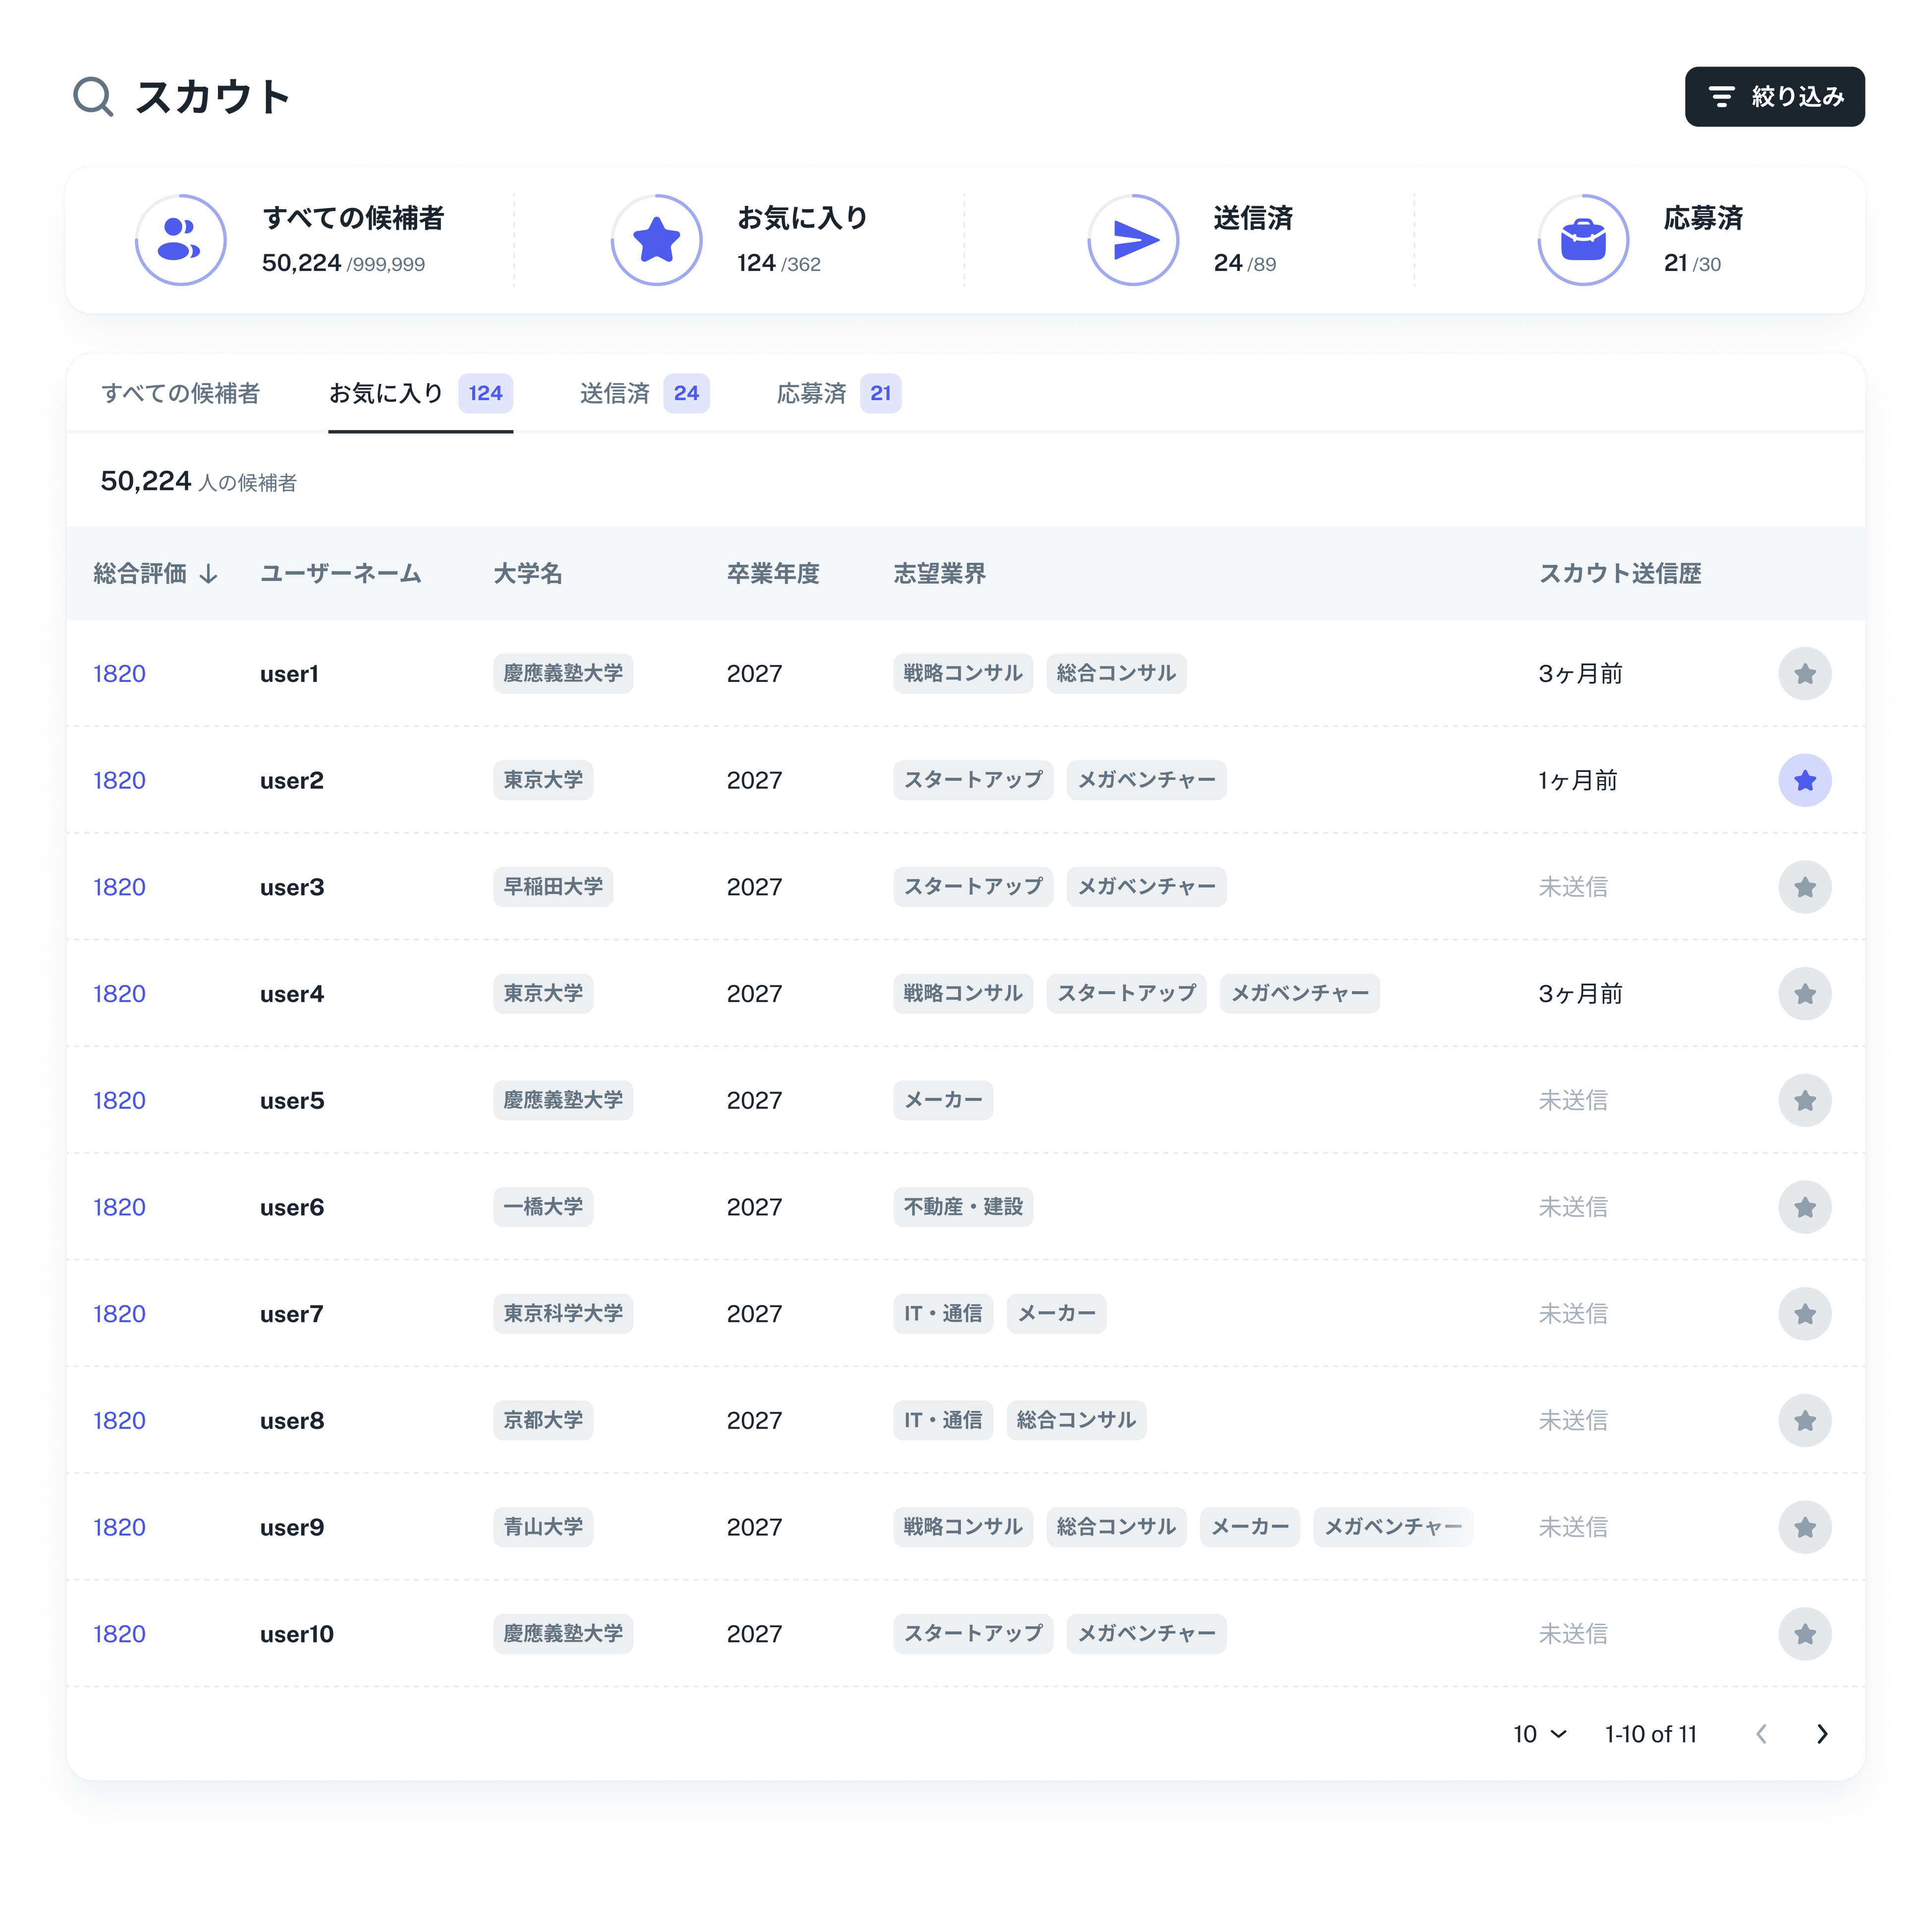Click the 送信済 paper plane icon
Screen dimensions: 1932x1914
click(1133, 240)
